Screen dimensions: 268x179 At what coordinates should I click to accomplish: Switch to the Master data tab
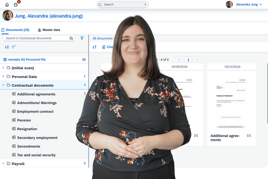pyautogui.click(x=49, y=30)
